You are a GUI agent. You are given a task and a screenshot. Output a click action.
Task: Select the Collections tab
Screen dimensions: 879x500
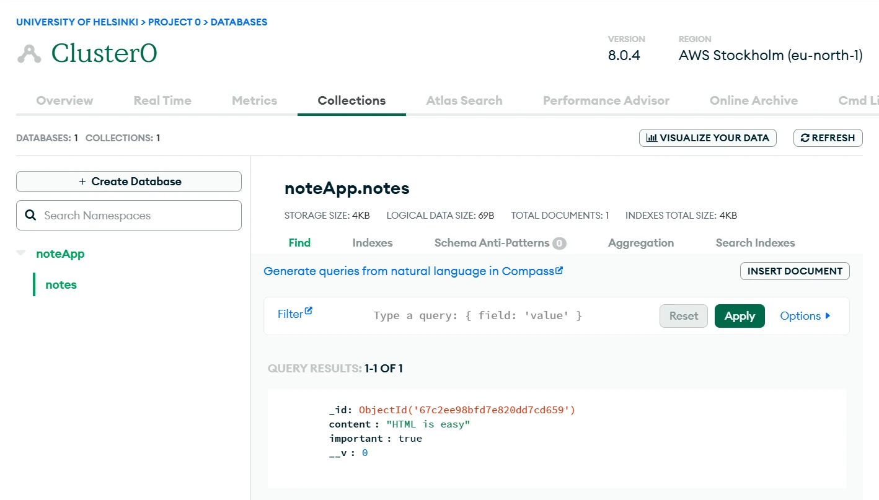pos(351,100)
